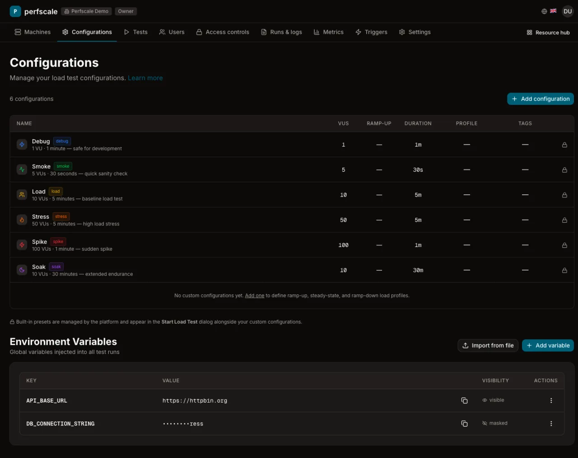The width and height of the screenshot is (578, 458).
Task: Click the Spike preset bolt icon
Action: click(22, 245)
